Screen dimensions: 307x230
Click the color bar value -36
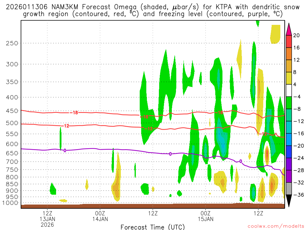[x=299, y=195]
